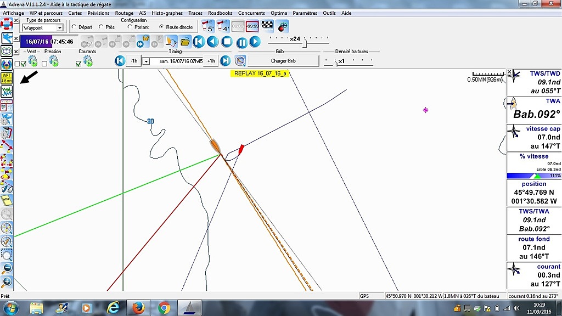Open the Concurrents menu
Image resolution: width=562 pixels, height=316 pixels.
tap(251, 13)
